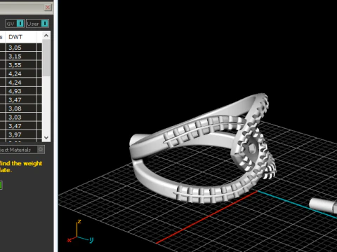
Task: Select the 3,55 DWT cell
Action: 21,65
